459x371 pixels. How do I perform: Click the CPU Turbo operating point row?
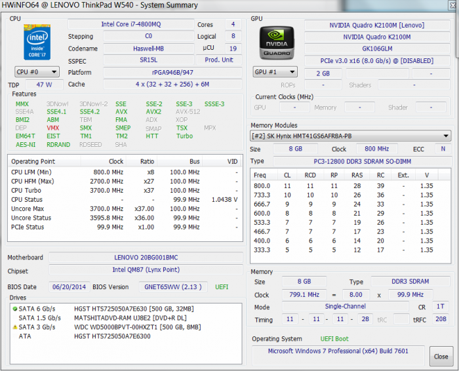pos(125,190)
